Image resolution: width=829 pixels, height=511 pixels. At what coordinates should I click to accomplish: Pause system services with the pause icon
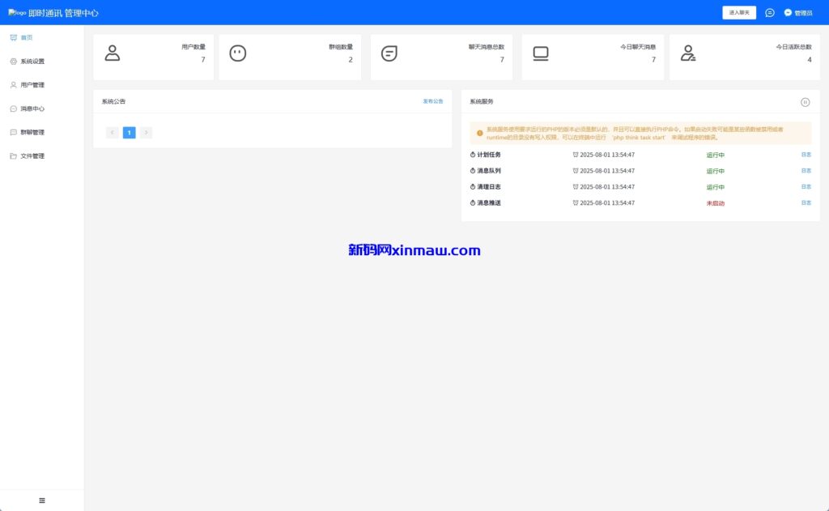[x=805, y=102]
